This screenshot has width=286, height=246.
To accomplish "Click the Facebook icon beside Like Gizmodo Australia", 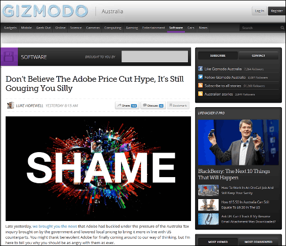I will point(200,69).
